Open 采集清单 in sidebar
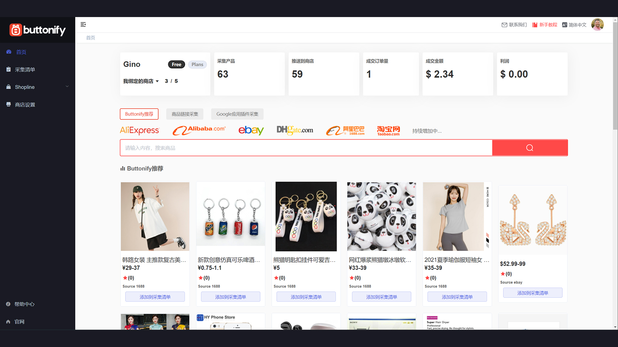618x347 pixels. point(25,69)
